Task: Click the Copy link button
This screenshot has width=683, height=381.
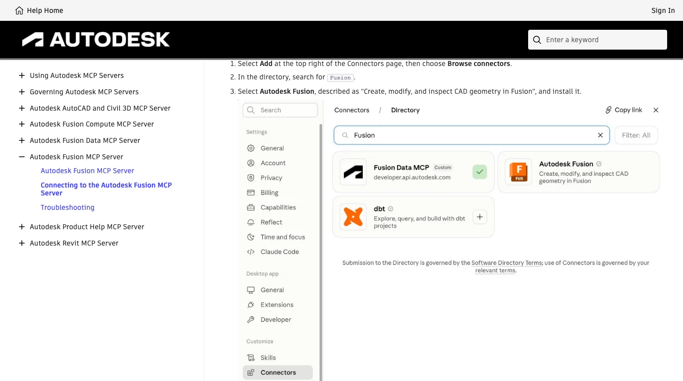Action: [x=623, y=110]
